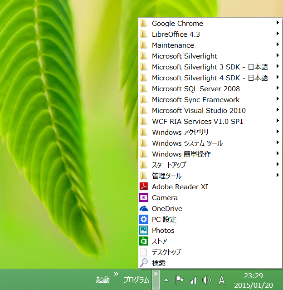Click the Adobe Reader XI text label

[180, 187]
